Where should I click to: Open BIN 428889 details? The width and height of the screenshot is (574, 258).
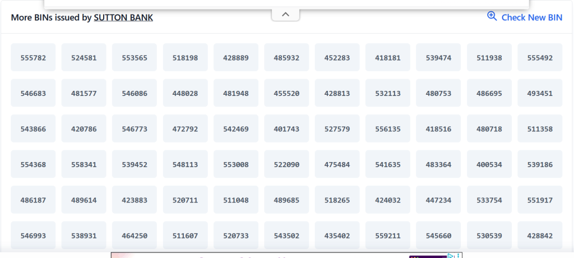(236, 58)
